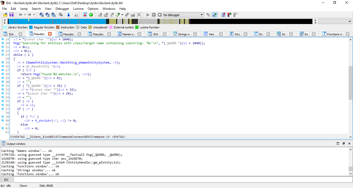The width and height of the screenshot is (353, 188).
Task: Click the convert-to-code toolbar icon
Action: pyautogui.click(x=100, y=15)
